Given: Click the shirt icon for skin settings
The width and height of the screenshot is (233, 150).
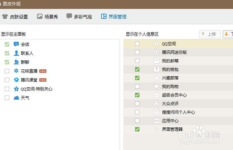Looking at the screenshot, I should tap(5, 16).
